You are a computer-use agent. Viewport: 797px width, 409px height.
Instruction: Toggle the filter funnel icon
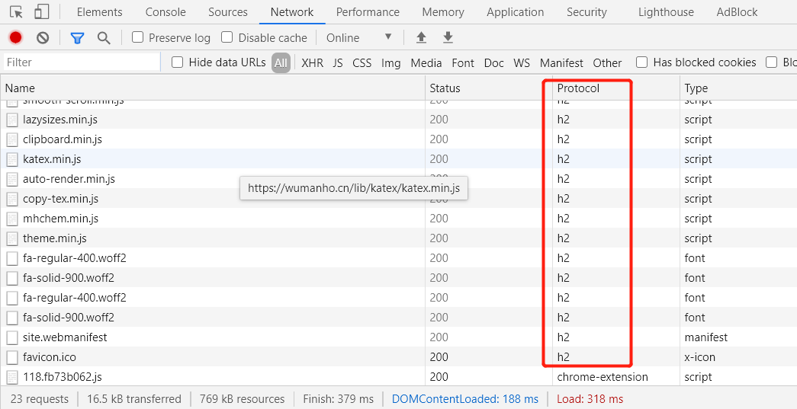pos(77,37)
